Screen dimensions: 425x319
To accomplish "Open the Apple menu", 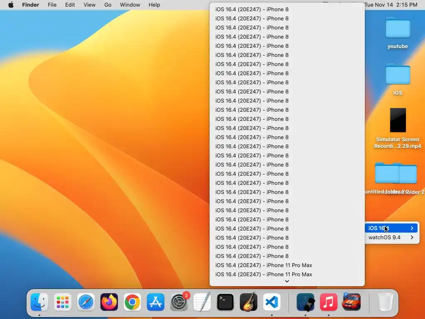I will coord(11,5).
